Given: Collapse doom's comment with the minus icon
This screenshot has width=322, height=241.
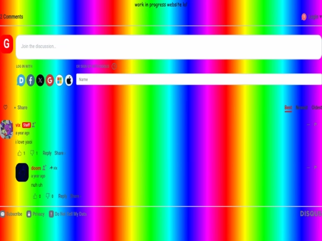Looking at the screenshot, I should 308,167.
